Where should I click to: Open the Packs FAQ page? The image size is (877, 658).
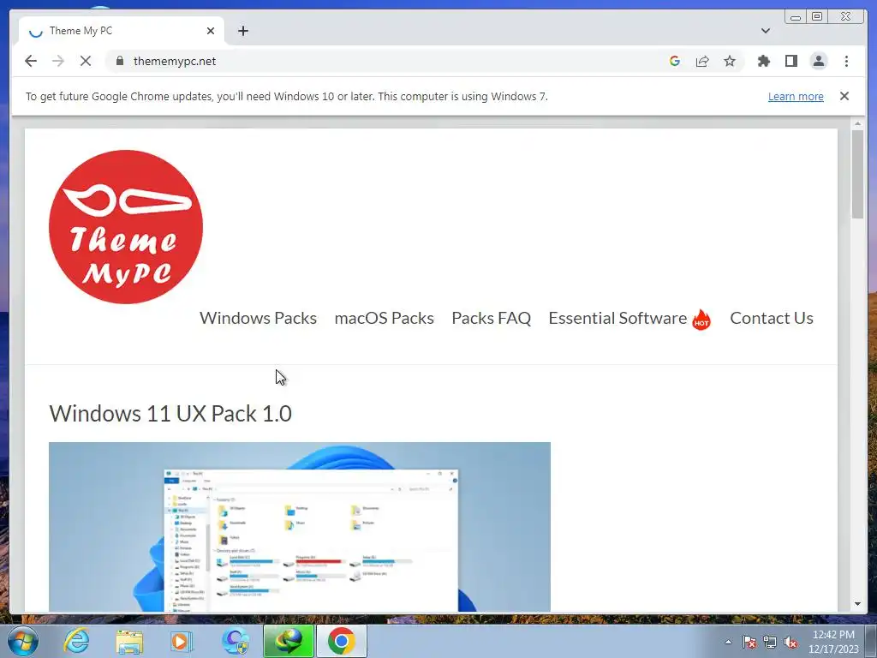pyautogui.click(x=491, y=318)
